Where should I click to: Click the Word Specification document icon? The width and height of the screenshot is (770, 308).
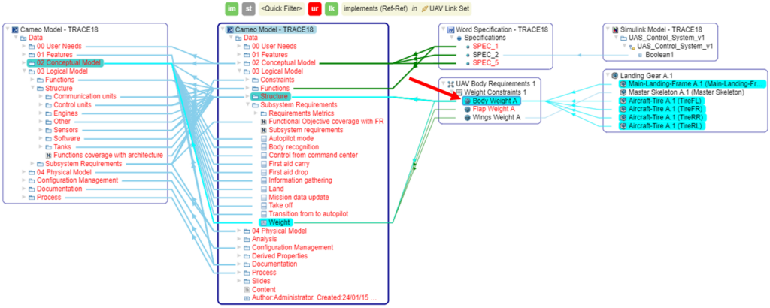pos(450,29)
